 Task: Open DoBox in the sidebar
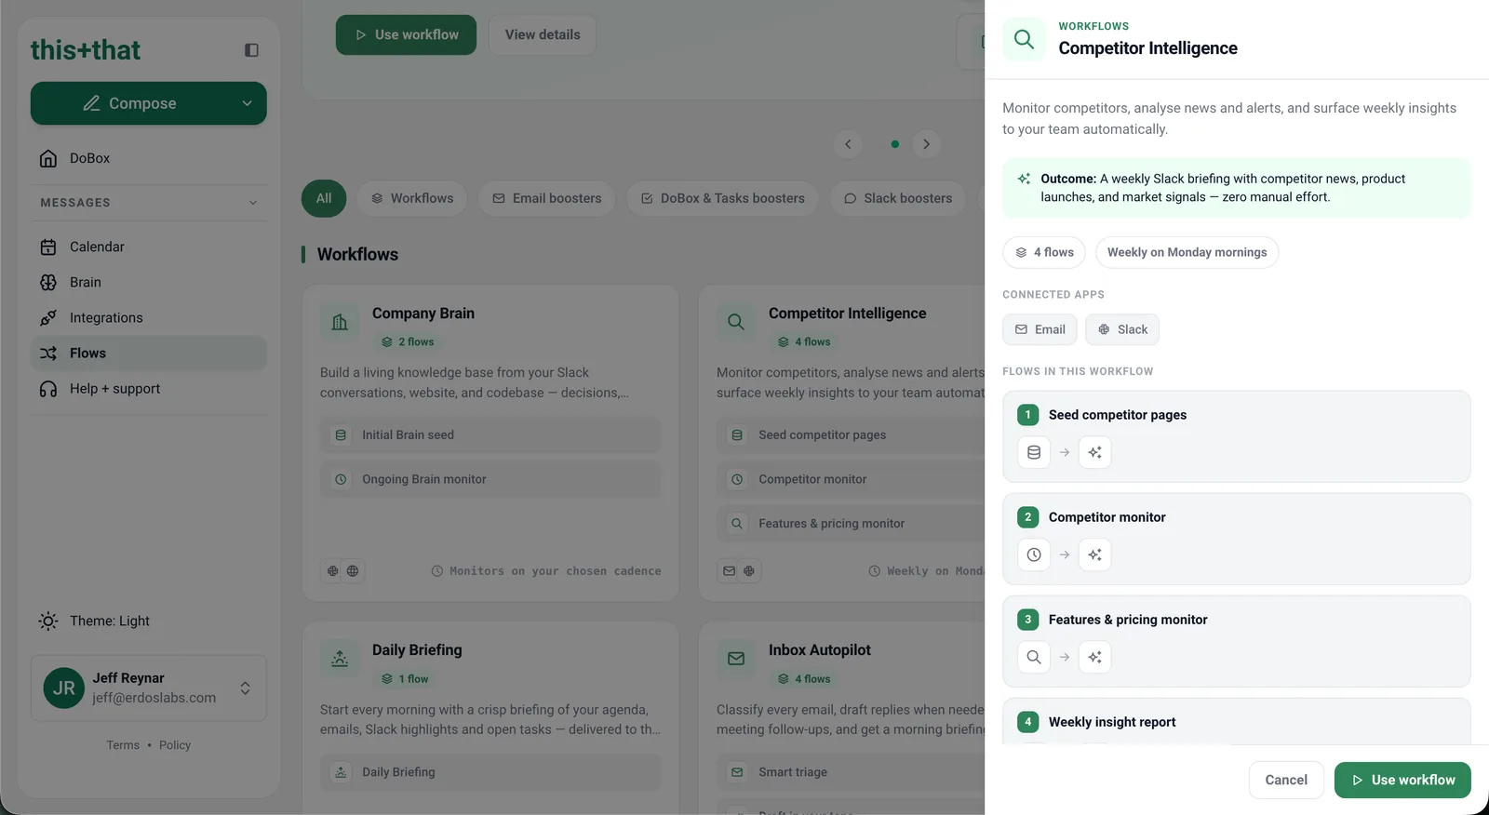(x=149, y=158)
